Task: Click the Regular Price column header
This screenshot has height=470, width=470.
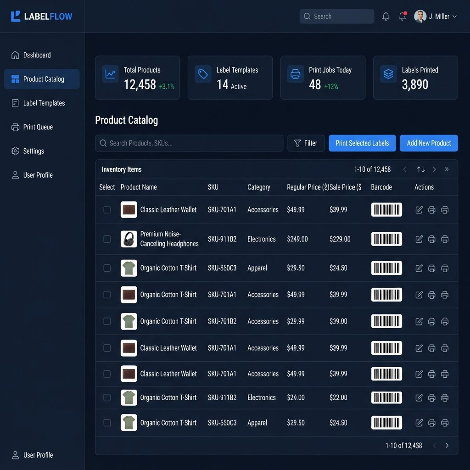Action: tap(308, 187)
